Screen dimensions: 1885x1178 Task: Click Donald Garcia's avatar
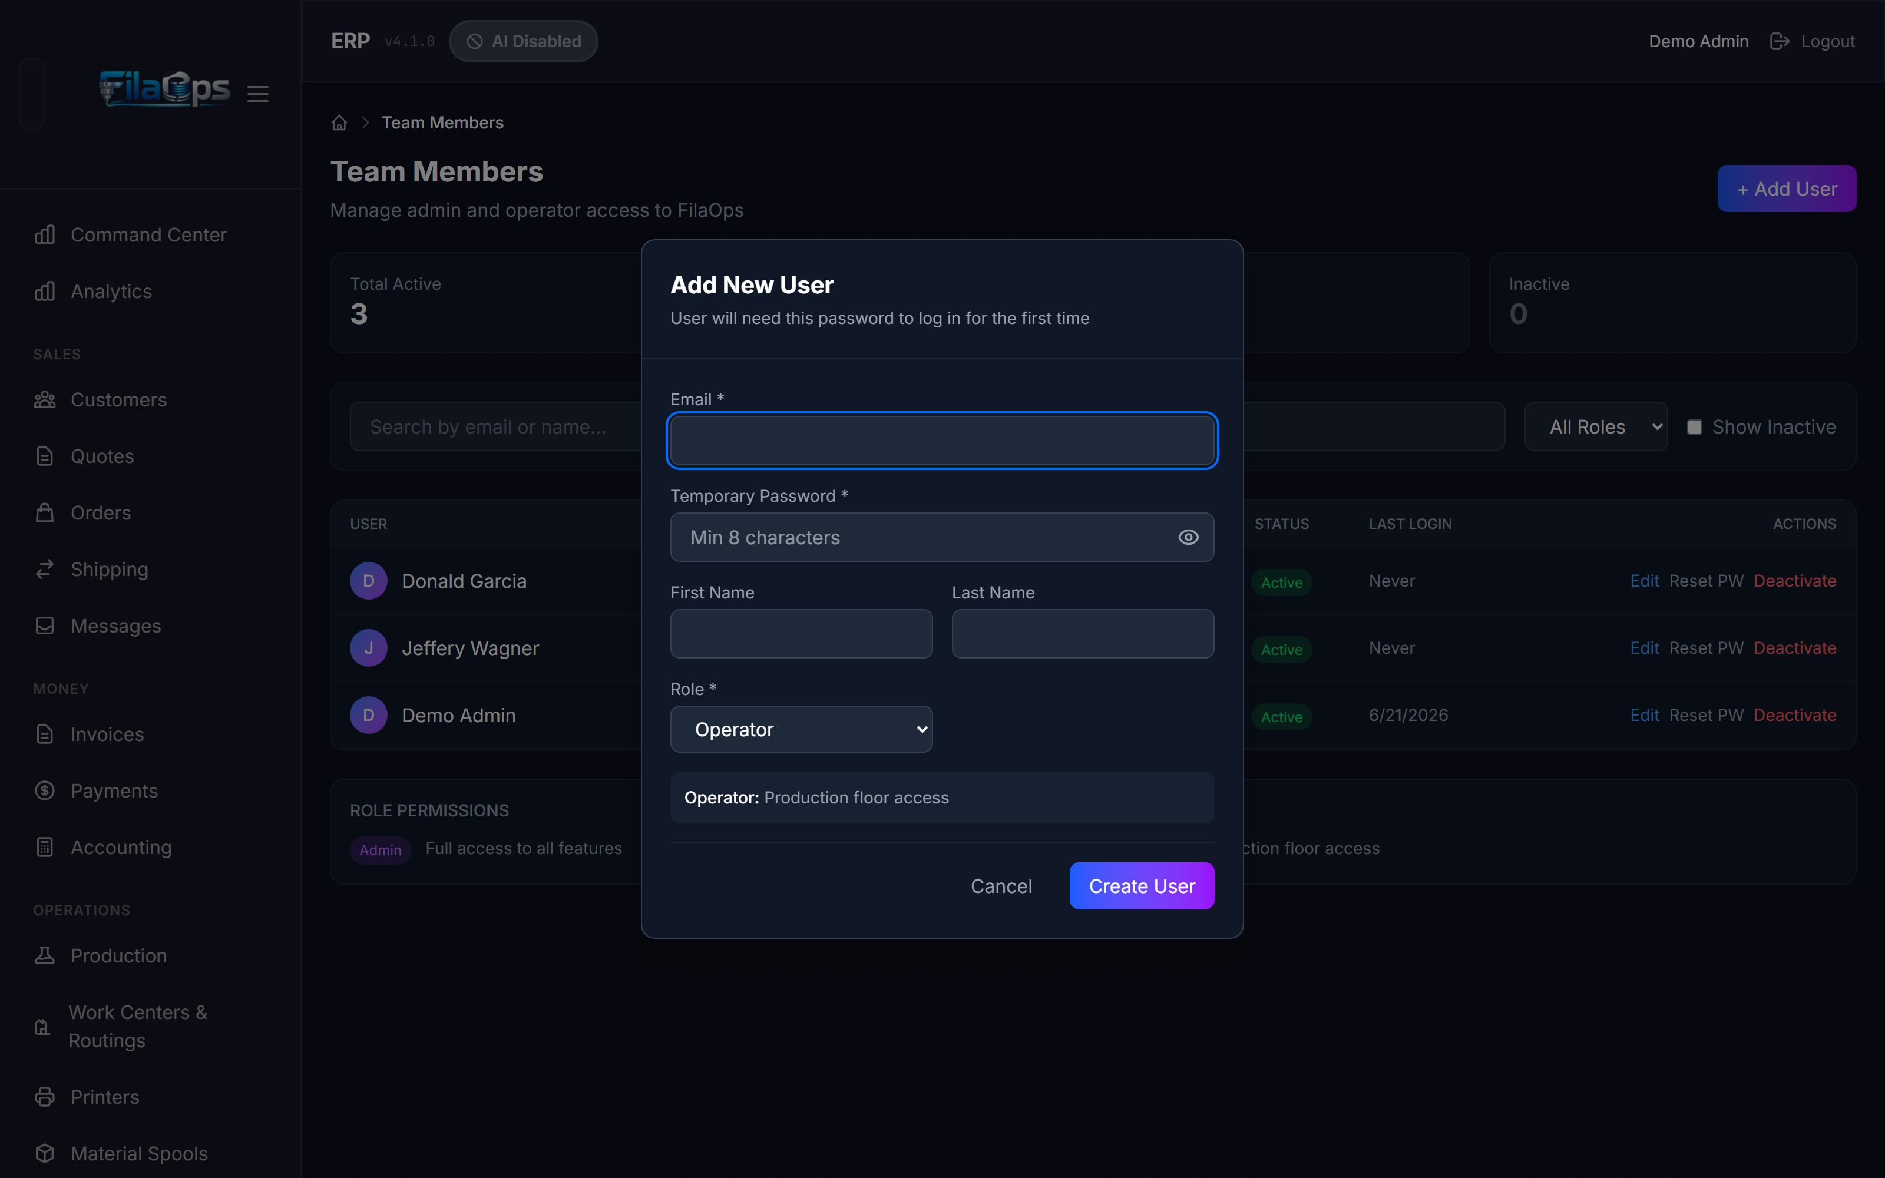coord(368,581)
